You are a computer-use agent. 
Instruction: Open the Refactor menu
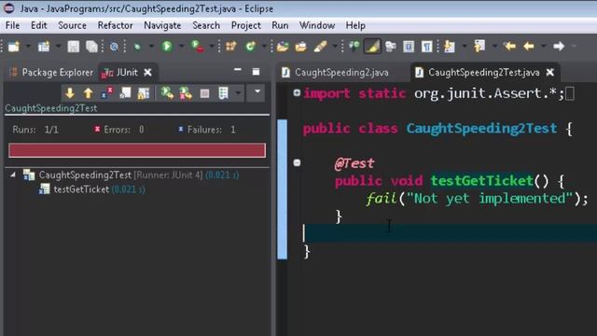pyautogui.click(x=115, y=25)
